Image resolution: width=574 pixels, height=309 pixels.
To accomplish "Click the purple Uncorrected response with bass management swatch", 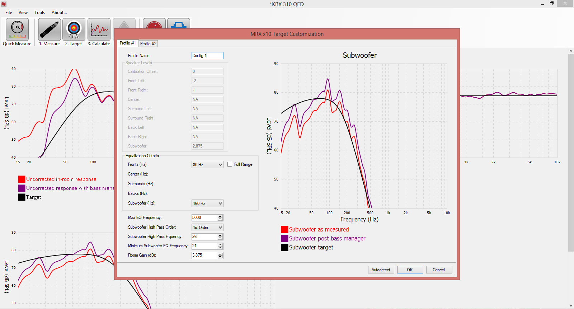I will (x=22, y=188).
